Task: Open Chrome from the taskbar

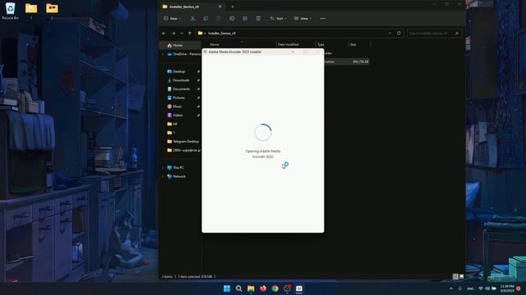Action: (x=275, y=288)
